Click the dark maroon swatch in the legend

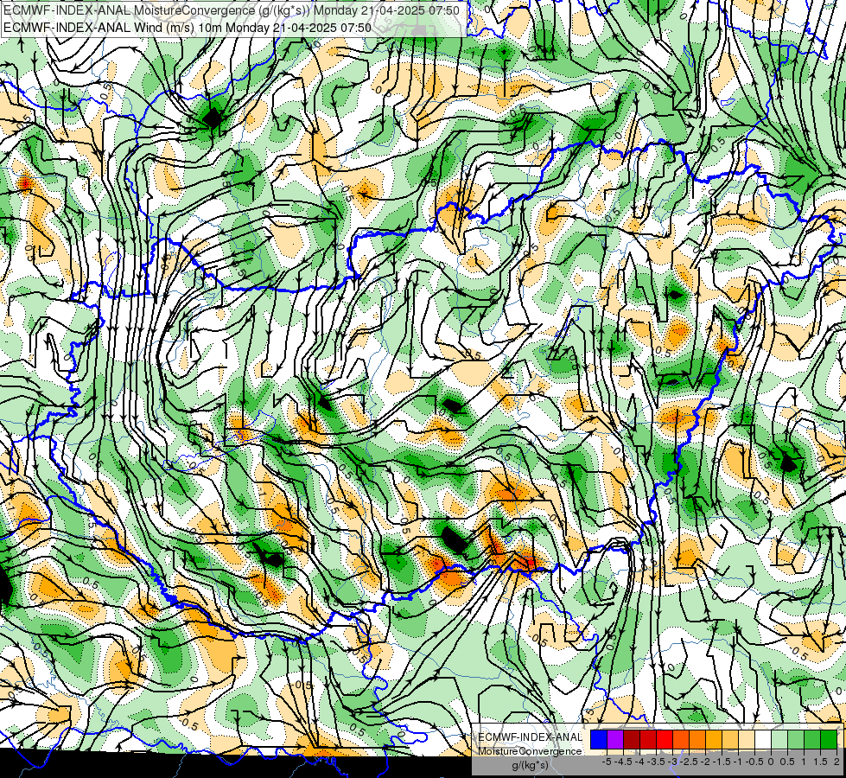[632, 739]
